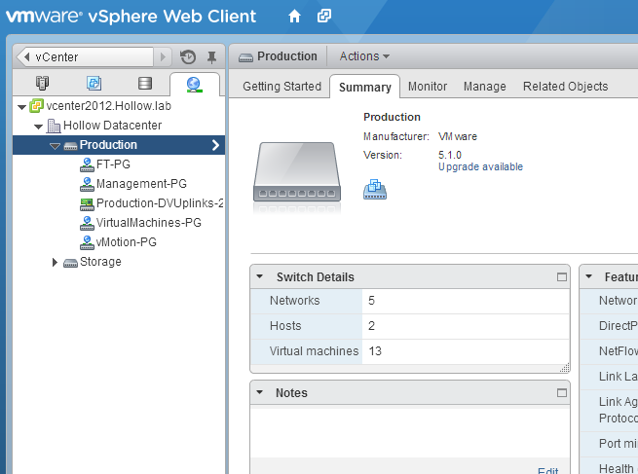
Task: Collapse the Production switch tree node
Action: click(x=55, y=146)
